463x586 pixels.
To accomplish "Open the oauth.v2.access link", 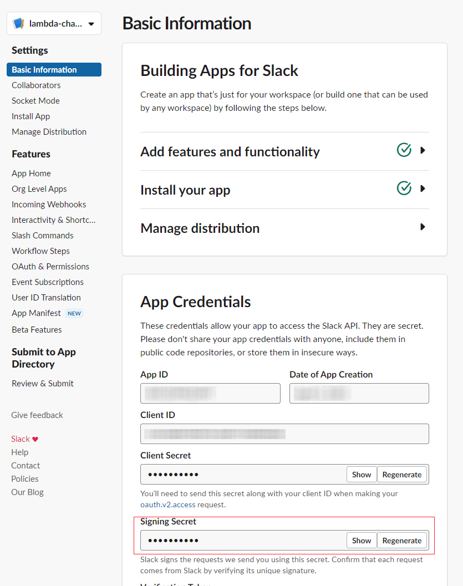I will 168,505.
